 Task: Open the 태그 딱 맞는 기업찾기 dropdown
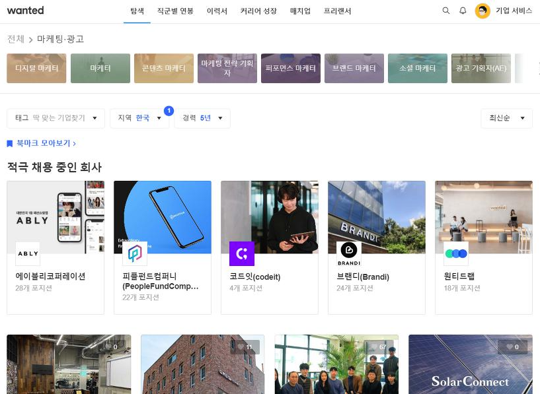tap(56, 118)
